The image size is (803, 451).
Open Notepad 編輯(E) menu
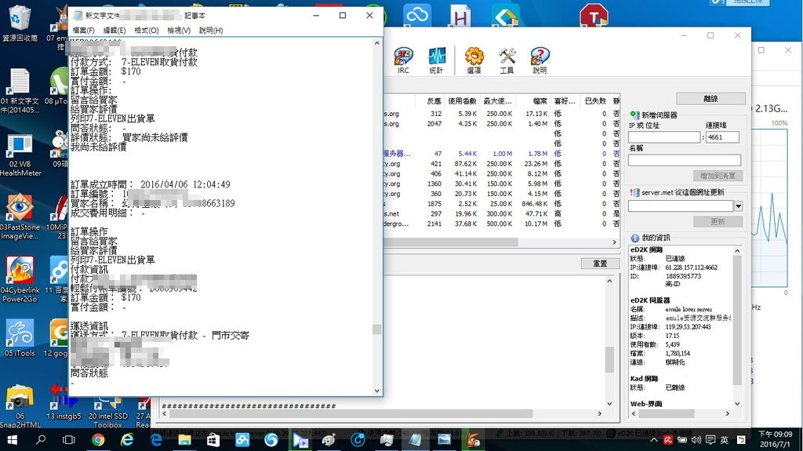point(114,31)
